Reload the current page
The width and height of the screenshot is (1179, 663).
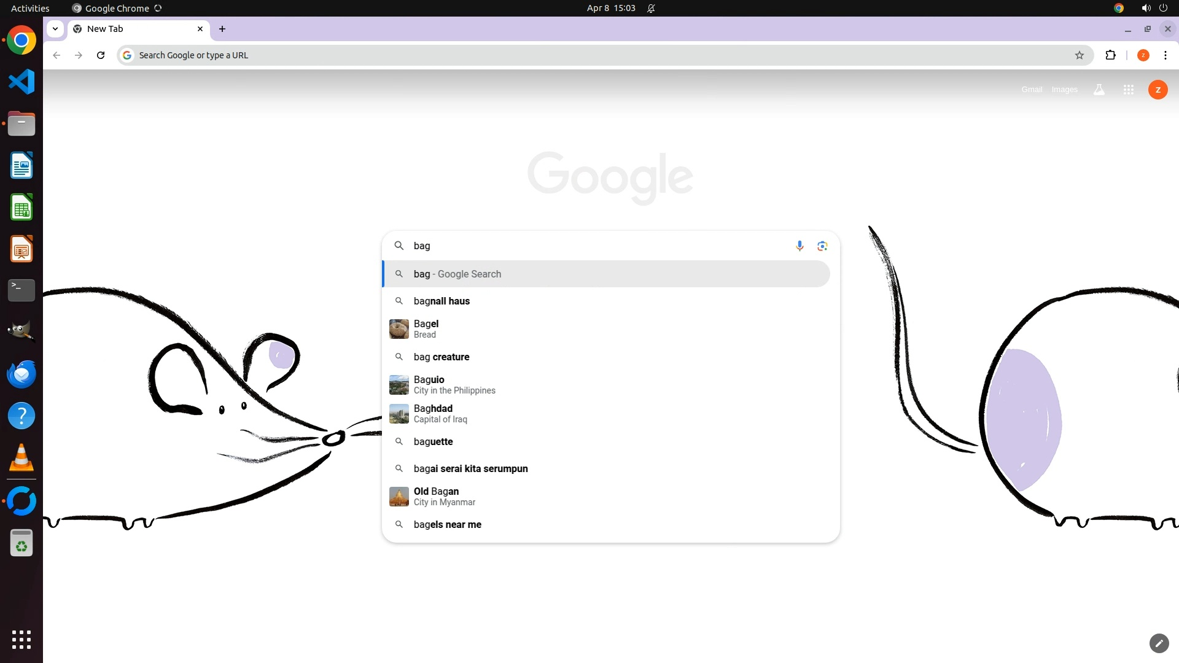[x=101, y=55]
